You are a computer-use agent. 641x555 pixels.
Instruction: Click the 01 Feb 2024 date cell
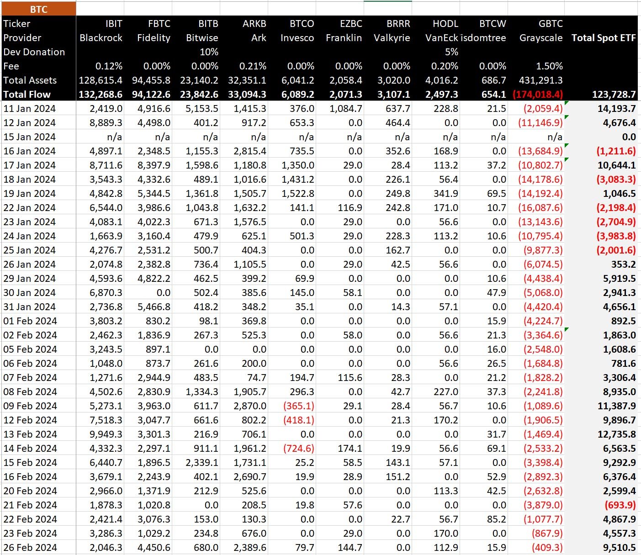30,321
